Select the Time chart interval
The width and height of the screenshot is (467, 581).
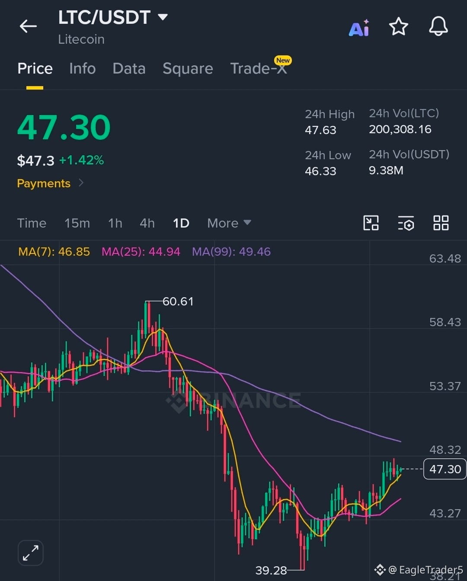(32, 223)
